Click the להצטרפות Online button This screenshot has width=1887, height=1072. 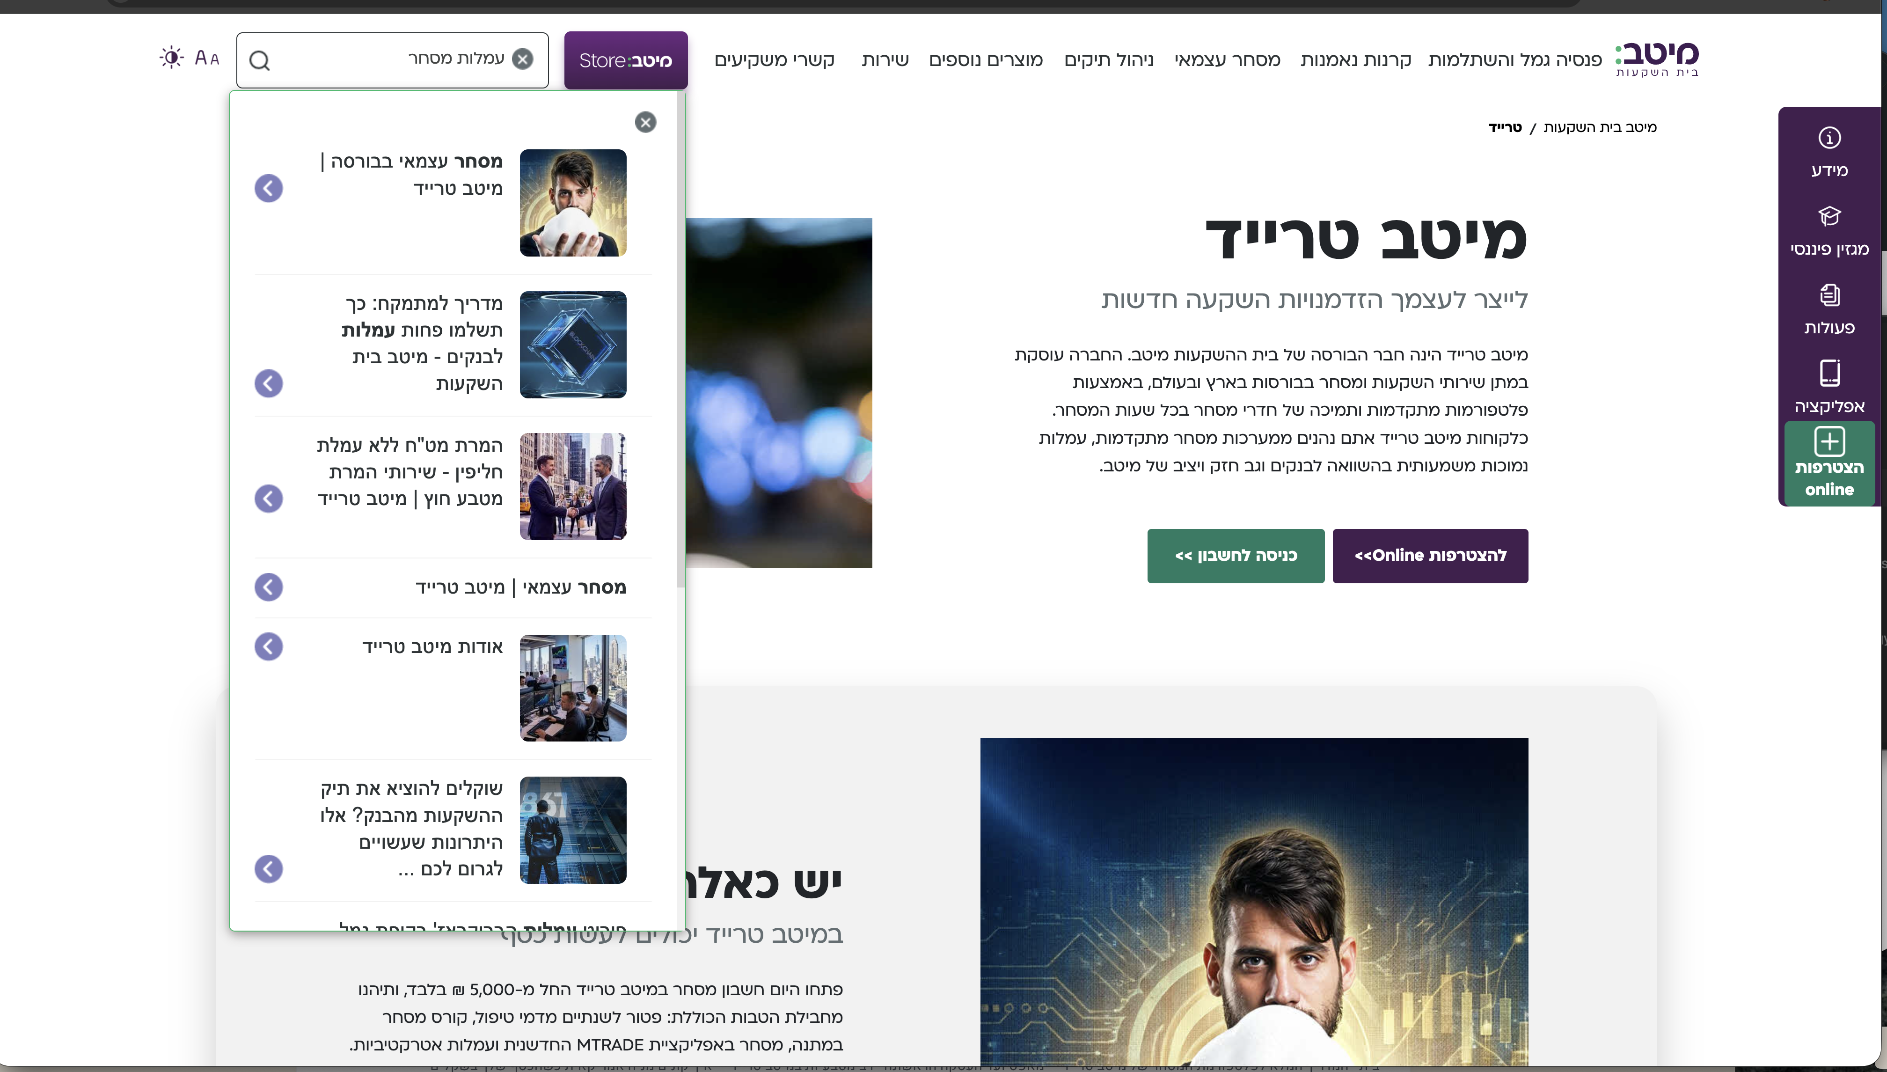tap(1430, 556)
